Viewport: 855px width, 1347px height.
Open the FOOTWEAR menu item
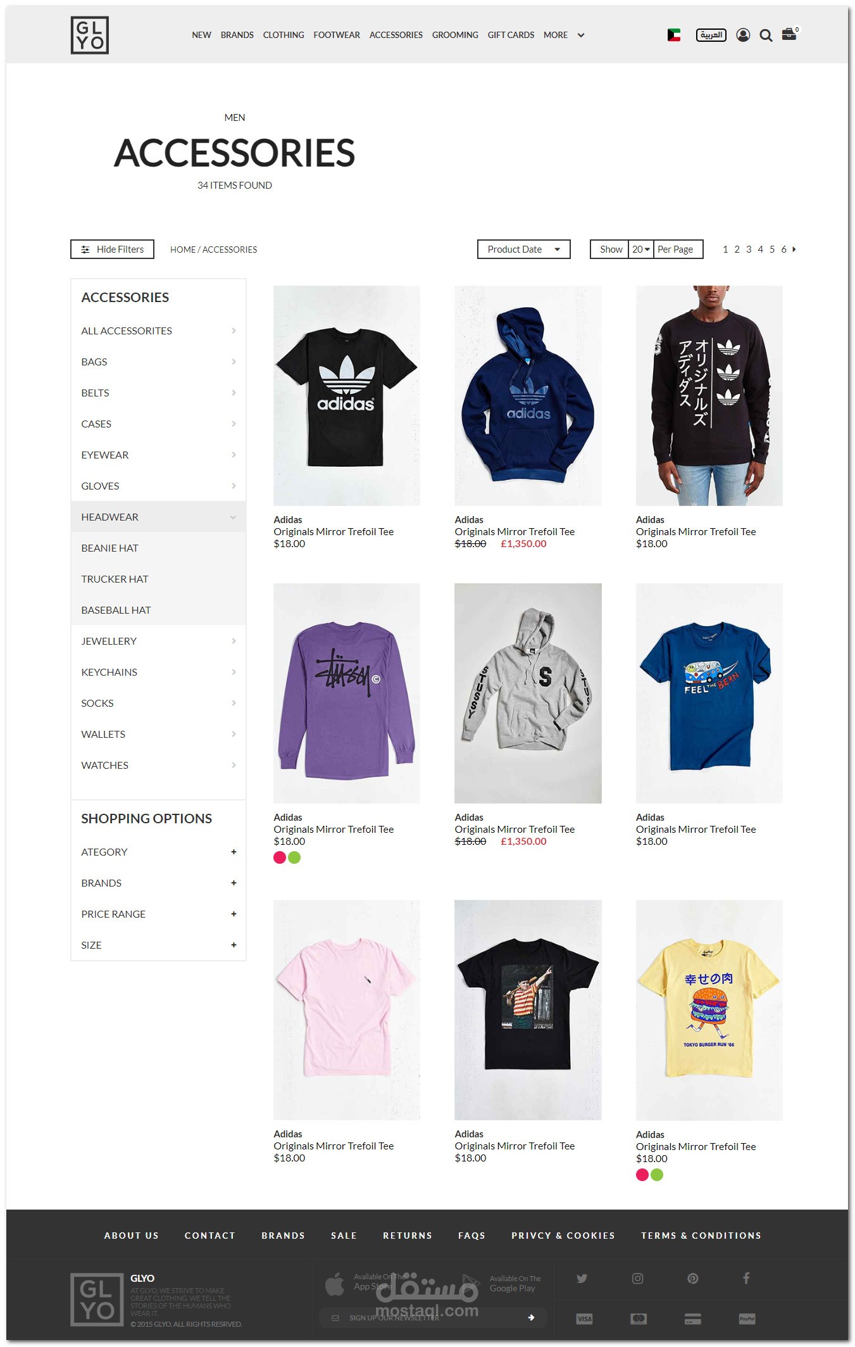(337, 35)
